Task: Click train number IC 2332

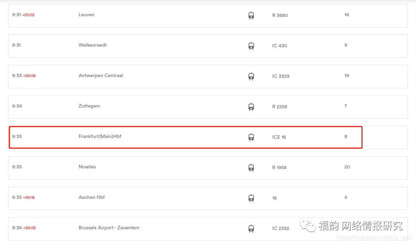Action: pyautogui.click(x=281, y=228)
